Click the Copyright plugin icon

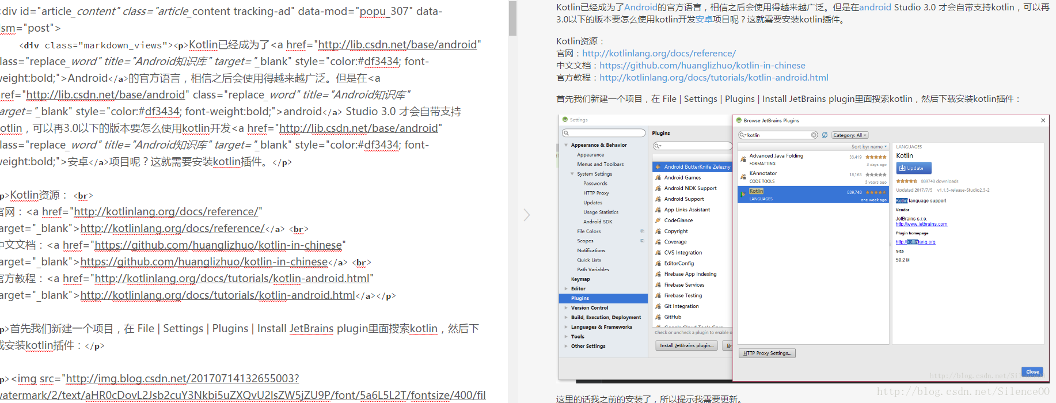pyautogui.click(x=658, y=231)
